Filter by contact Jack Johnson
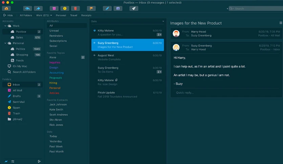This screenshot has height=164, width=283. tap(58, 104)
